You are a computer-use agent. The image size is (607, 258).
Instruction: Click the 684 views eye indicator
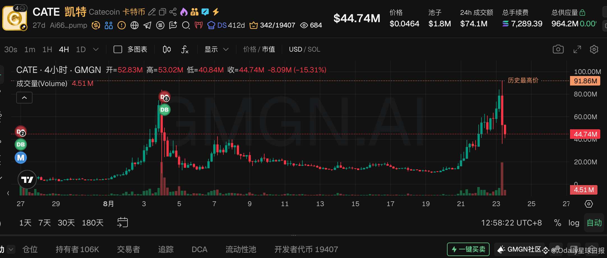(311, 25)
